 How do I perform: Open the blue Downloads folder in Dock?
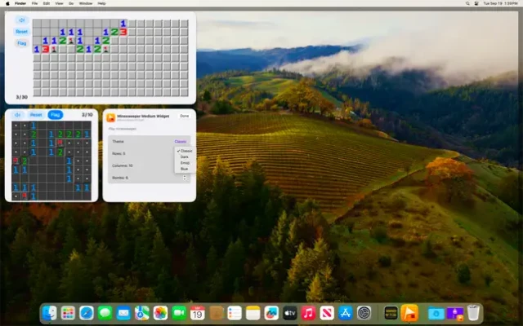pyautogui.click(x=436, y=313)
